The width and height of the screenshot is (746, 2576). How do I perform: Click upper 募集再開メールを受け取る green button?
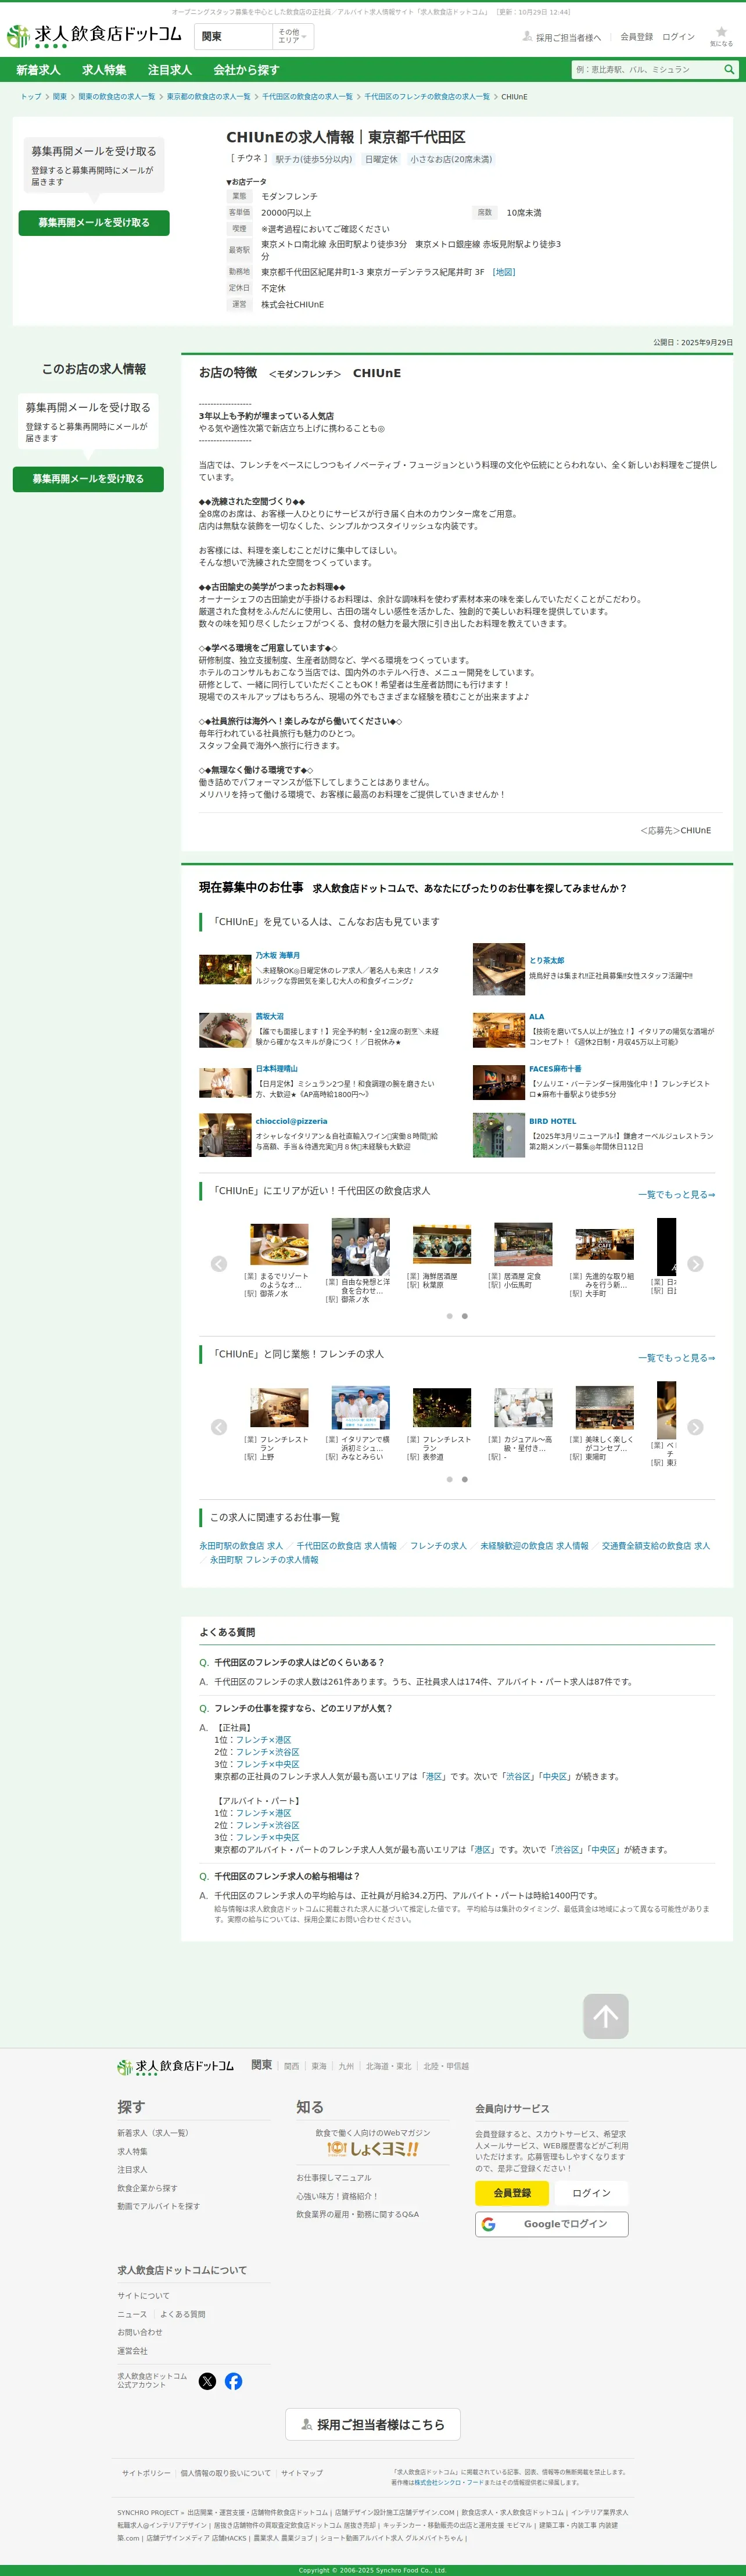click(x=94, y=223)
